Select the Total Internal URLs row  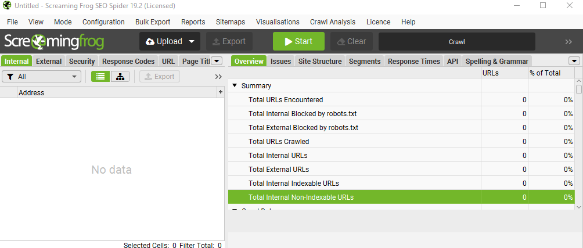tap(354, 156)
